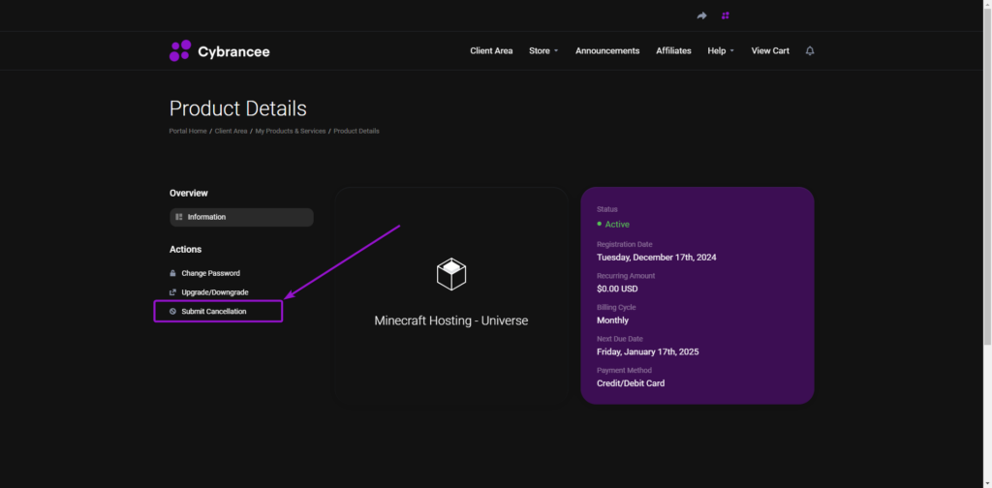The height and width of the screenshot is (488, 992).
Task: Open the notification bell
Action: [810, 50]
